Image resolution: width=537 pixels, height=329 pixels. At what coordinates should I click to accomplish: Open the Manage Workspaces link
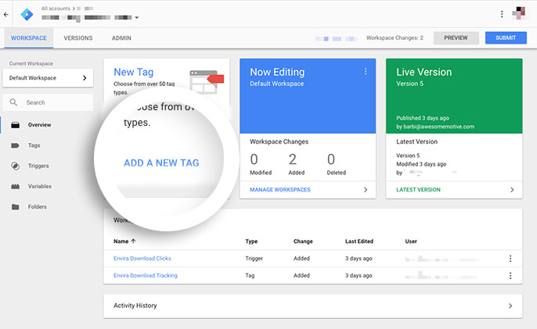(x=280, y=190)
